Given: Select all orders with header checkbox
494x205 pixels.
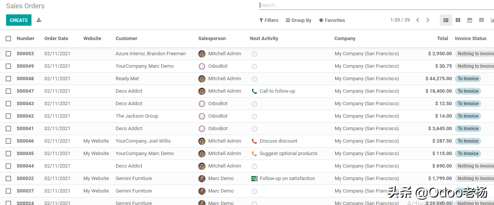Looking at the screenshot, I should tap(8, 39).
